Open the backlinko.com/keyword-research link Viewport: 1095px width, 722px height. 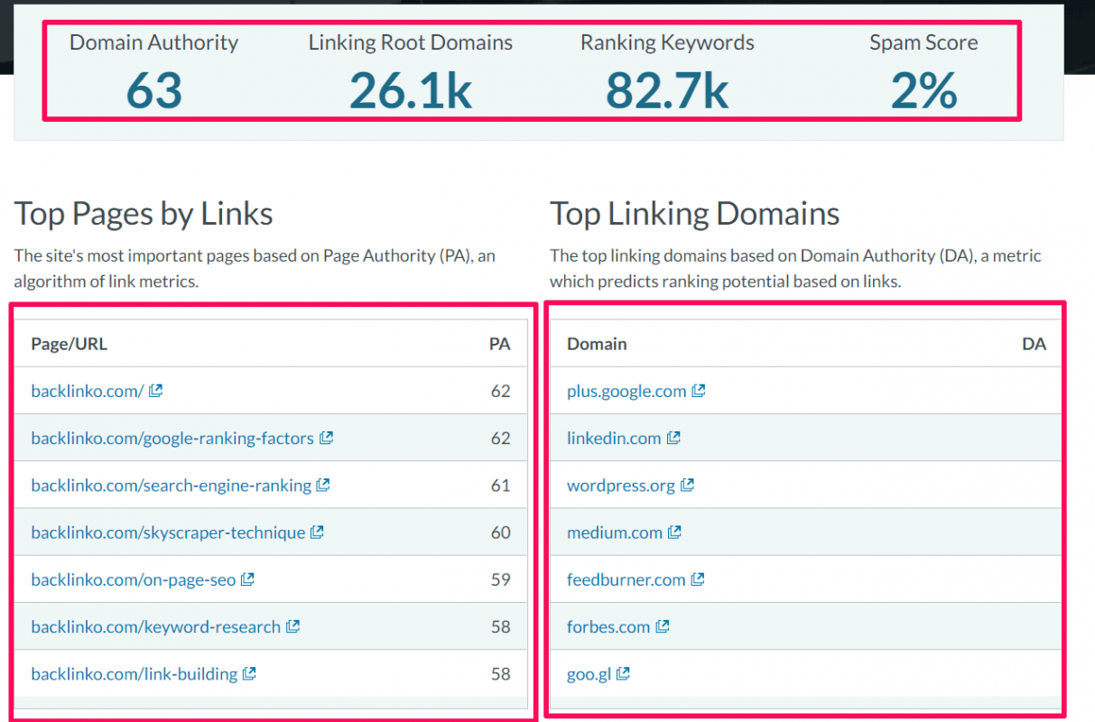click(156, 626)
